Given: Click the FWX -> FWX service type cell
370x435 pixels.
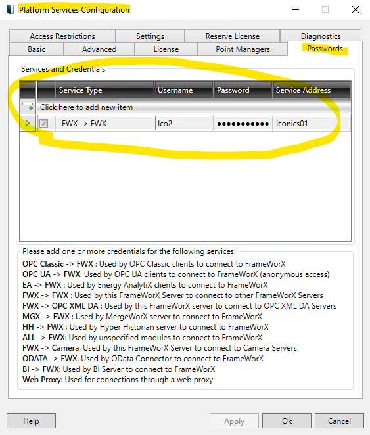Looking at the screenshot, I should tap(104, 124).
